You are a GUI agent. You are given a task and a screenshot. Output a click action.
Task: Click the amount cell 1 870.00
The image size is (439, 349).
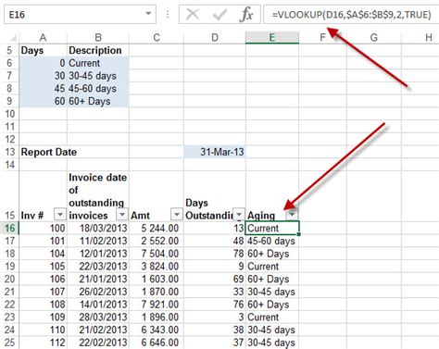[157, 292]
